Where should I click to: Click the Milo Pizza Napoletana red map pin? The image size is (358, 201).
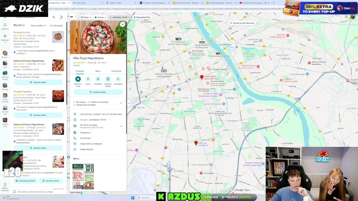(x=196, y=143)
